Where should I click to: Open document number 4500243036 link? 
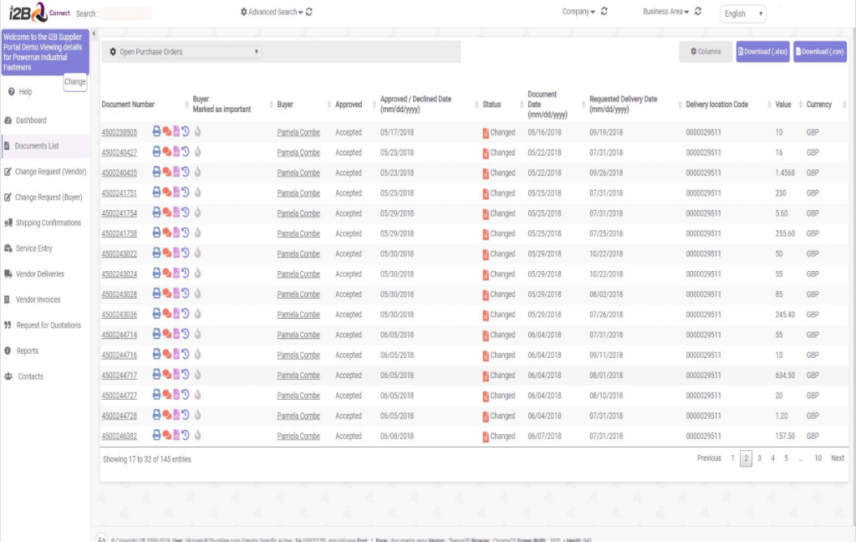[x=119, y=314]
